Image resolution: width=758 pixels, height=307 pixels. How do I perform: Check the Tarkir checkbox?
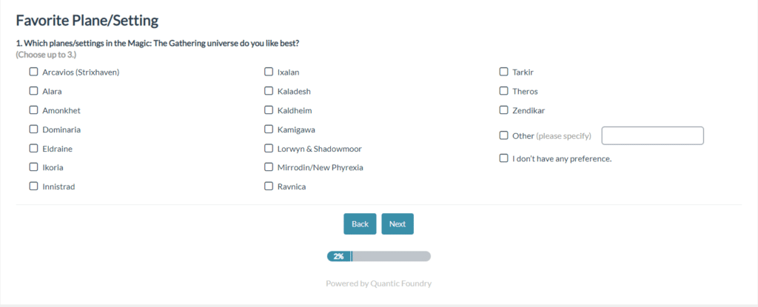pos(504,72)
